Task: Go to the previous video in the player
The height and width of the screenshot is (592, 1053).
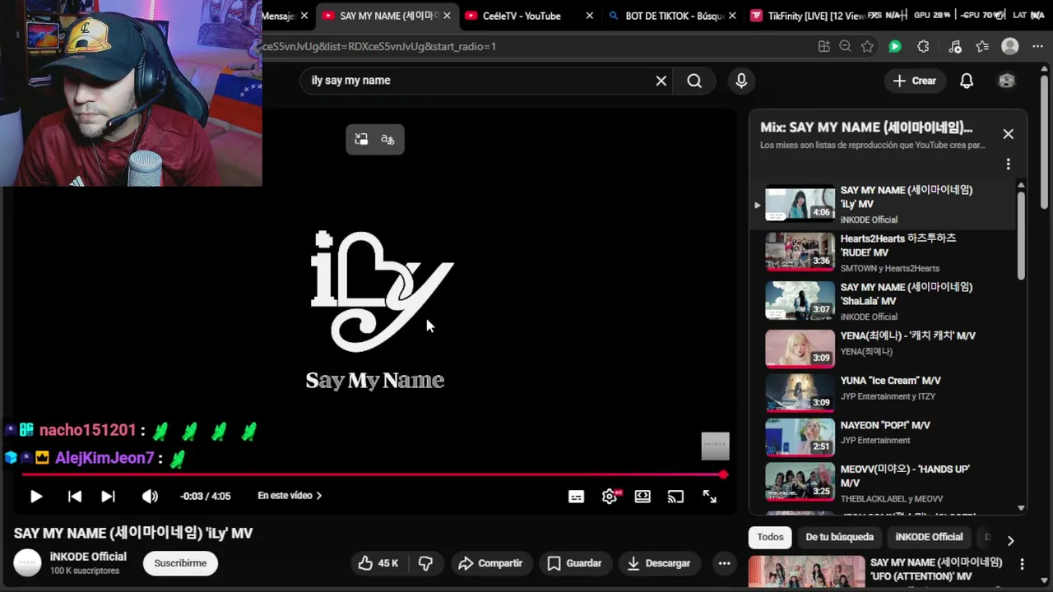Action: coord(75,496)
